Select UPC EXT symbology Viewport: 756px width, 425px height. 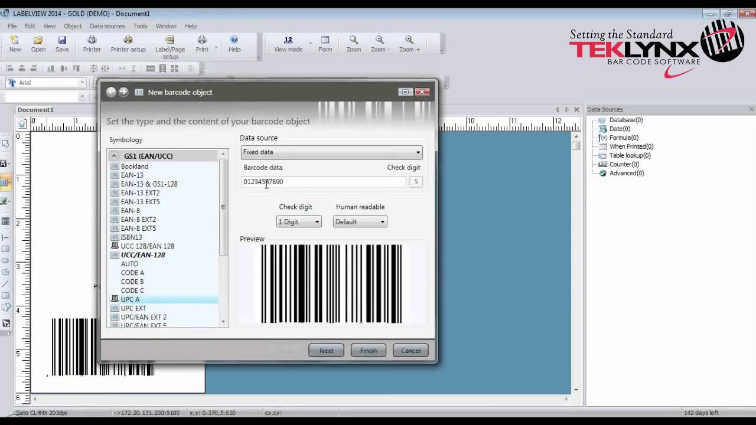[133, 308]
